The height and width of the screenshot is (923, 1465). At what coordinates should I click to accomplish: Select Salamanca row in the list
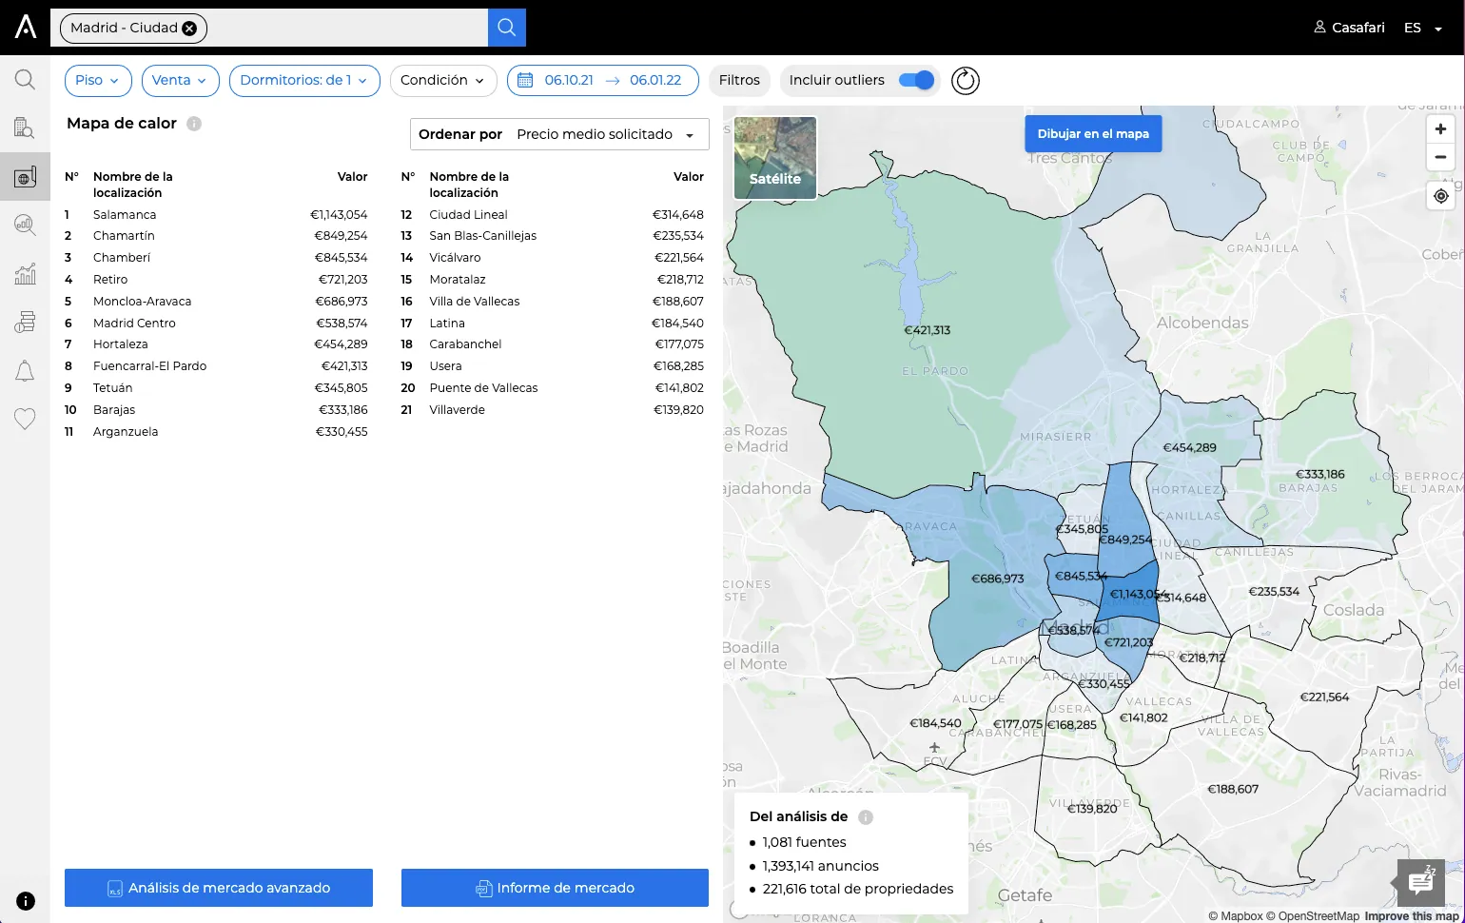[x=216, y=215]
